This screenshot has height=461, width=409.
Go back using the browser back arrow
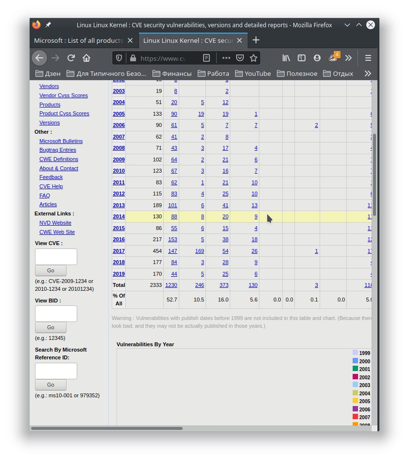point(39,58)
